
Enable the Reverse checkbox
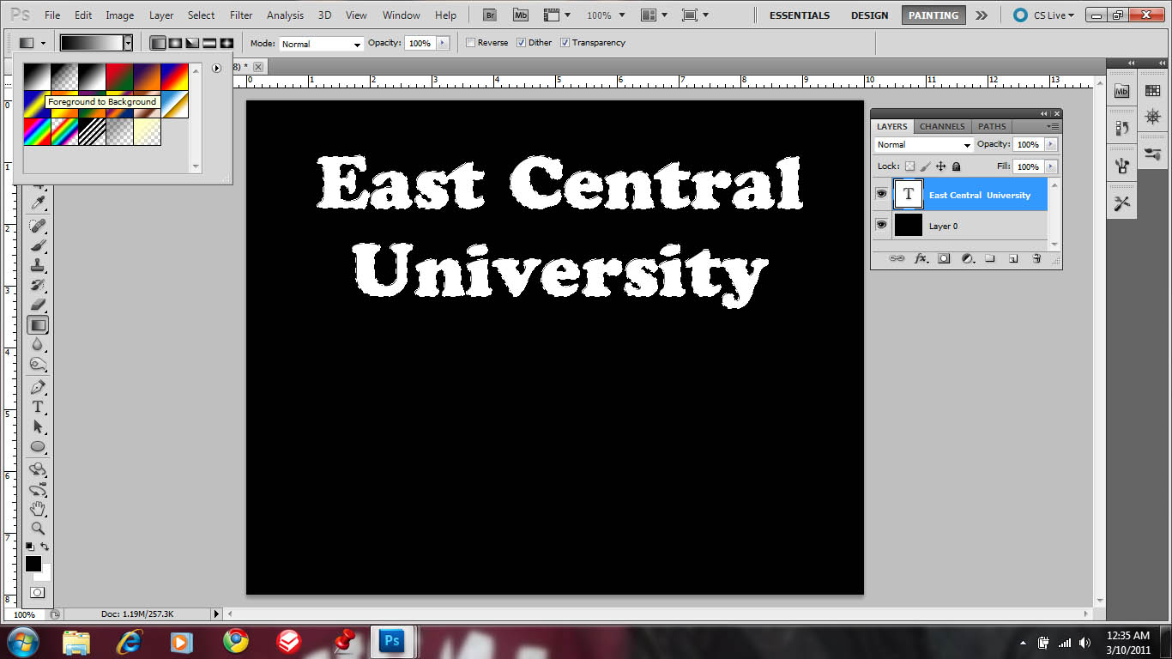(470, 42)
